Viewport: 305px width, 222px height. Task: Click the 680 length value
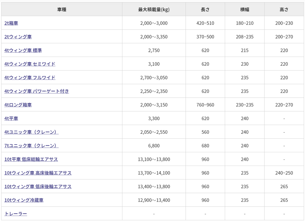(x=205, y=146)
